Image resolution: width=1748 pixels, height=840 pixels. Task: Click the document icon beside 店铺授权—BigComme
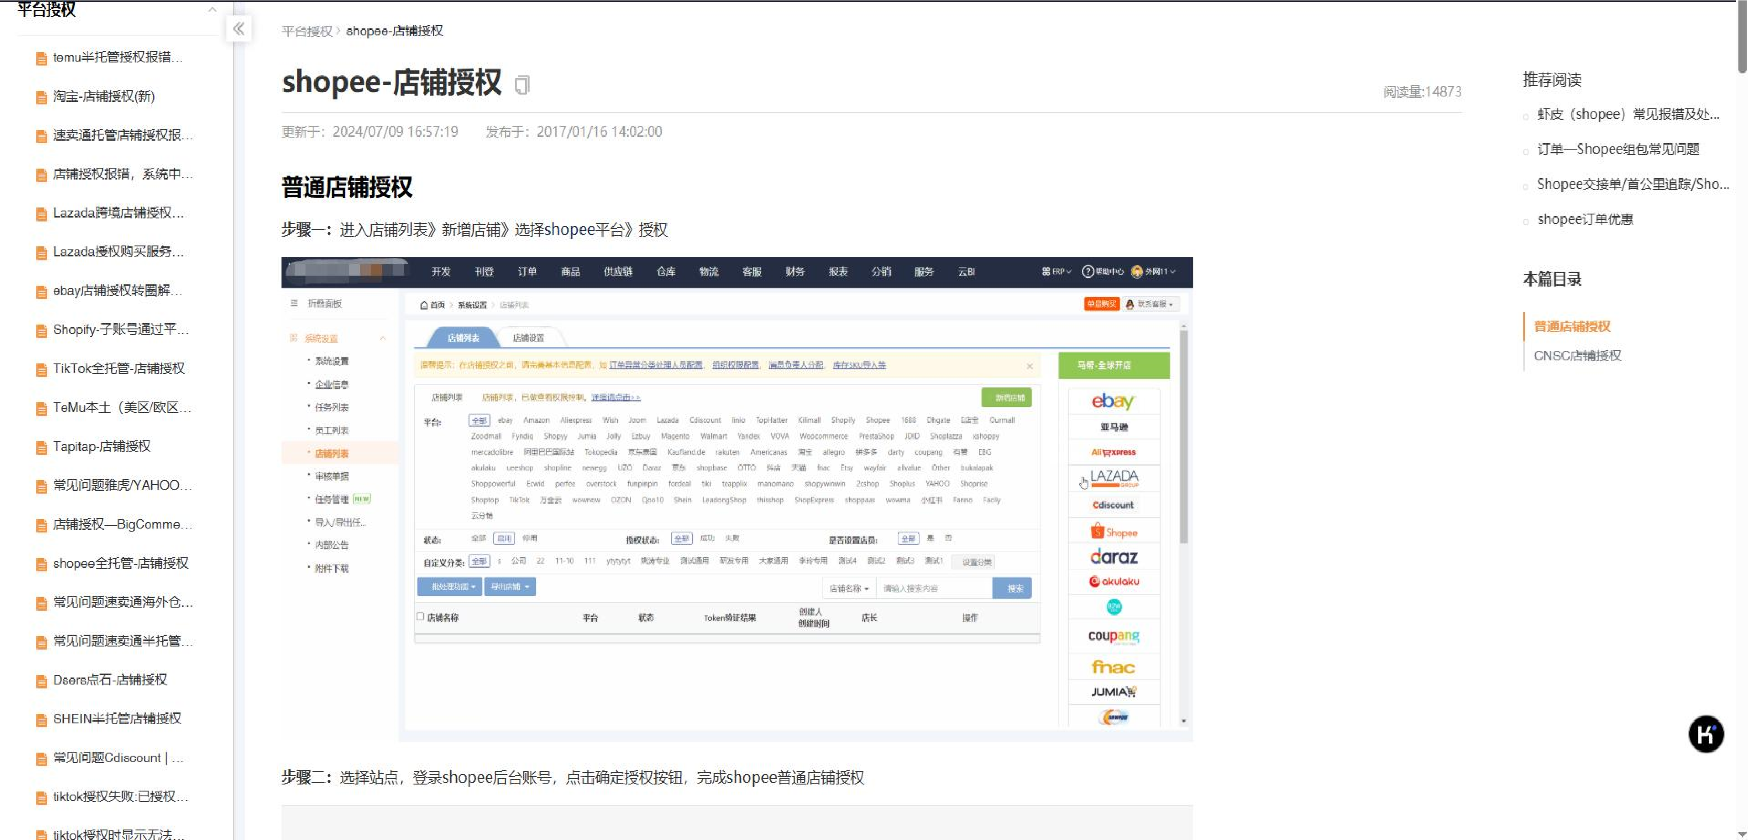pyautogui.click(x=42, y=525)
